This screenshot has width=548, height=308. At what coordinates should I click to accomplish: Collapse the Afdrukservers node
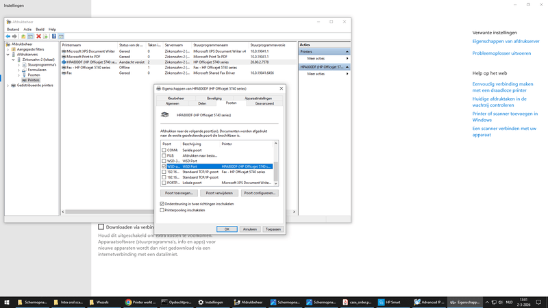(x=8, y=55)
